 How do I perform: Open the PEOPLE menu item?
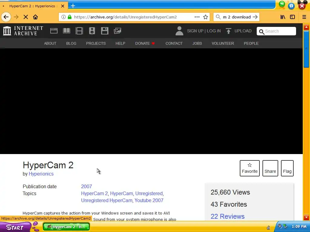(x=251, y=43)
